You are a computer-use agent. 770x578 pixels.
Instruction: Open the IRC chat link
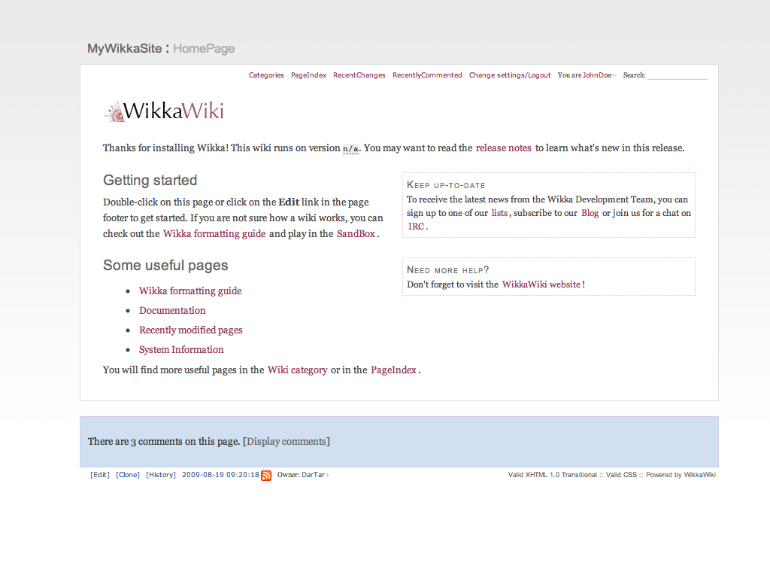coord(416,227)
